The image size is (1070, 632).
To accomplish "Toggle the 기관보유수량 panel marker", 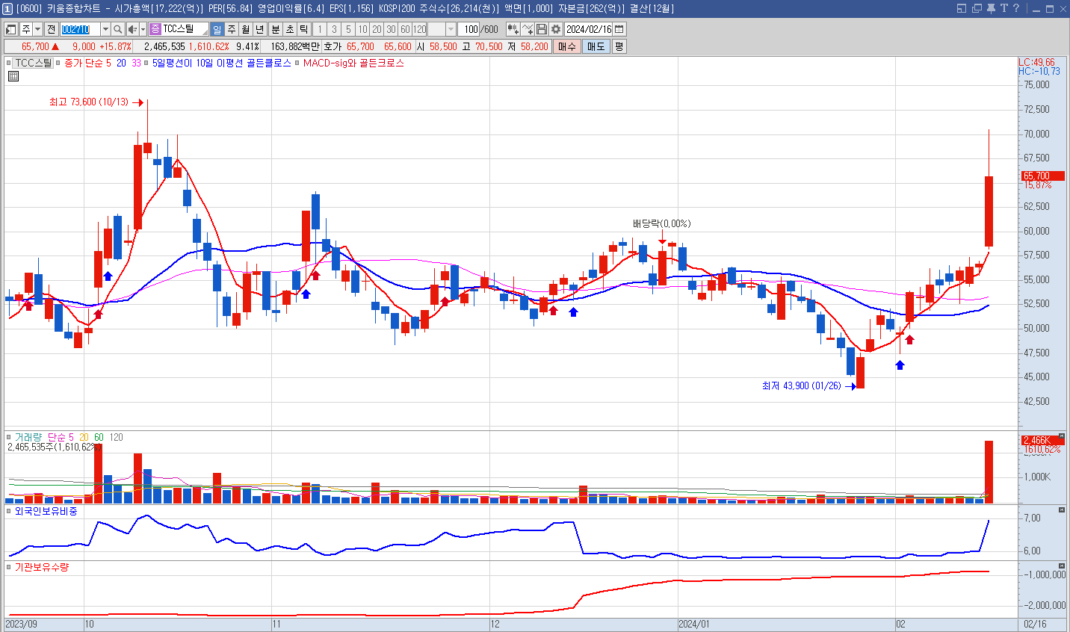I will click(x=9, y=567).
